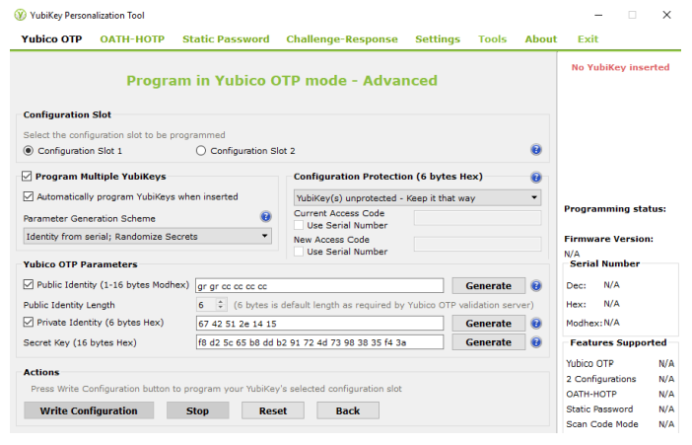692x445 pixels.
Task: Toggle Program Multiple YubiKeys checkbox
Action: pyautogui.click(x=27, y=177)
